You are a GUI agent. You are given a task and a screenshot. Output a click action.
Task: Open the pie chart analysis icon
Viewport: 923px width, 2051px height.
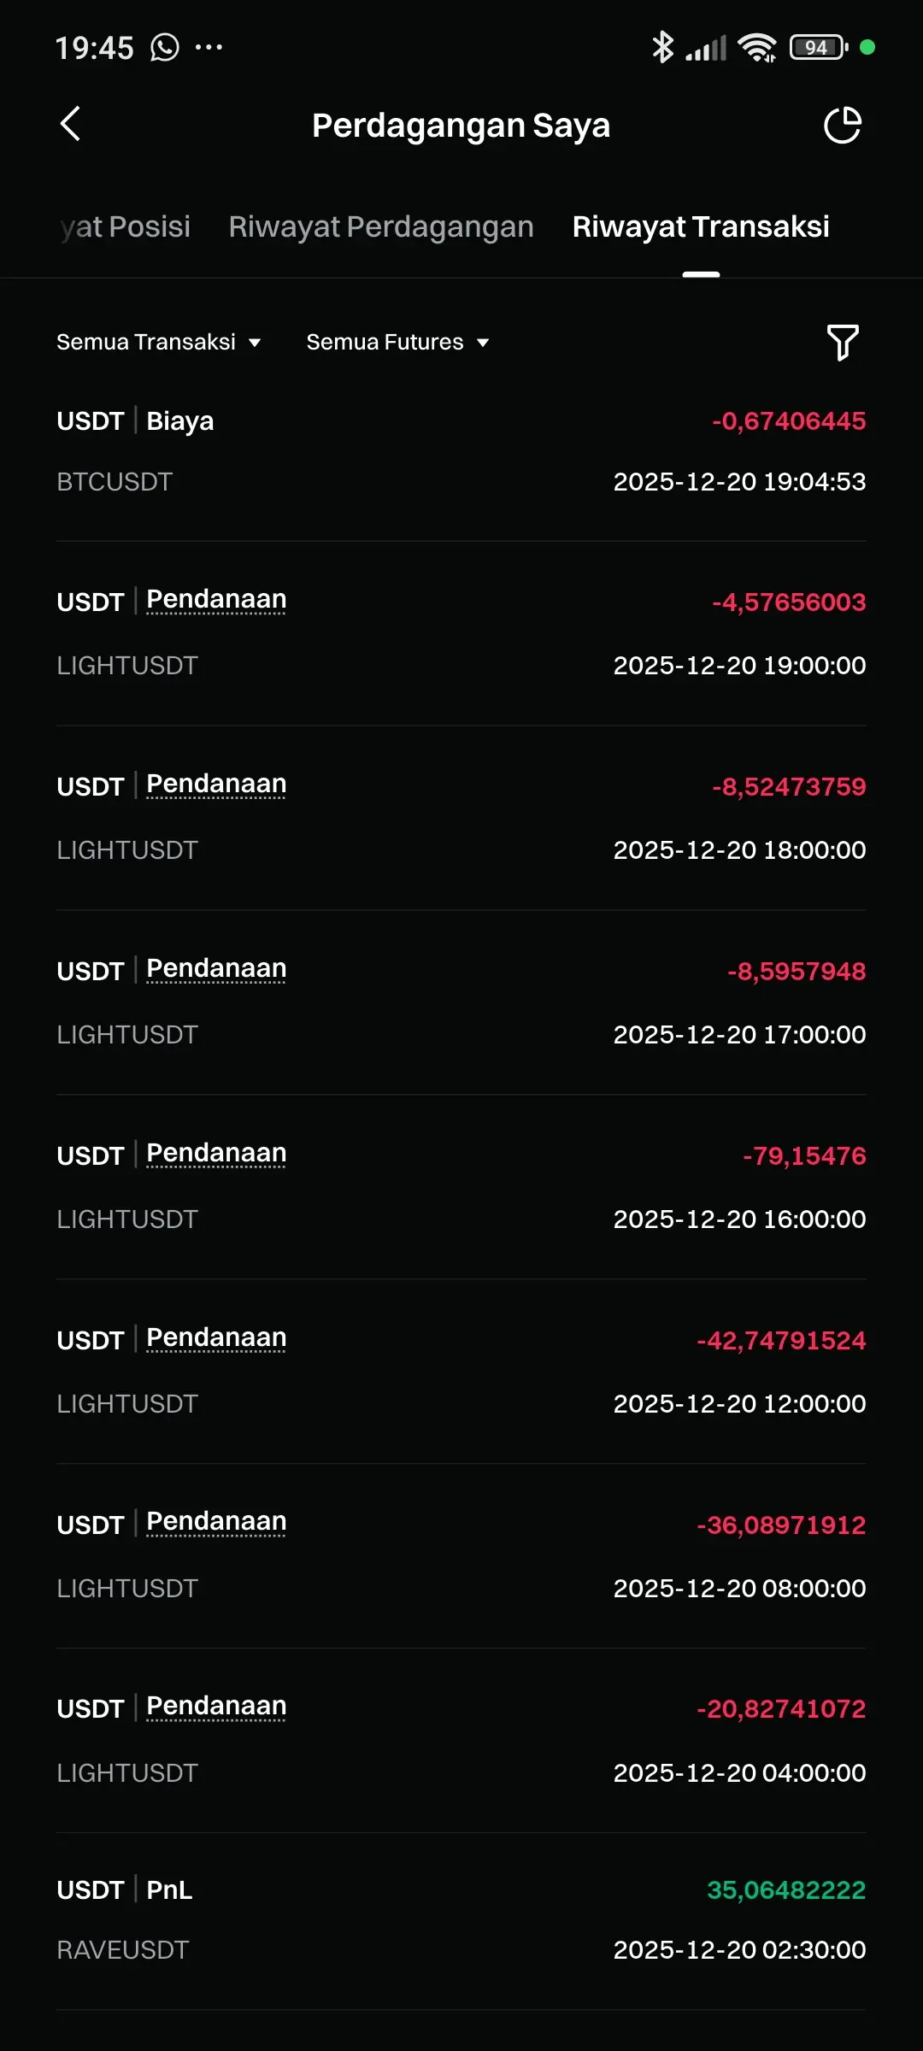(x=842, y=126)
